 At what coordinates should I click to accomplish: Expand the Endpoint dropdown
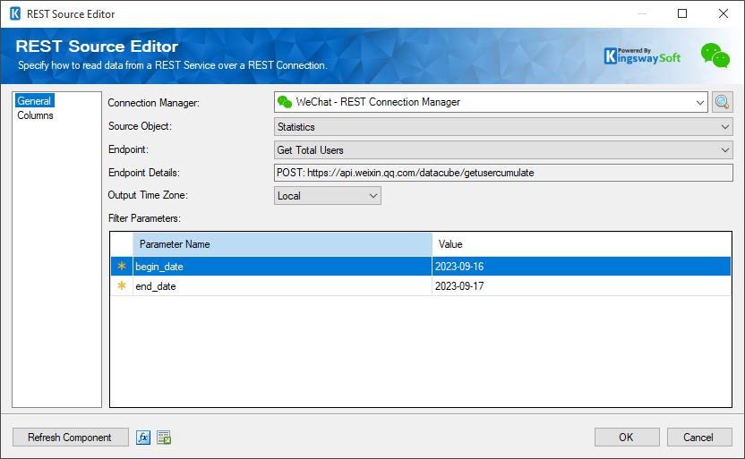coord(725,150)
